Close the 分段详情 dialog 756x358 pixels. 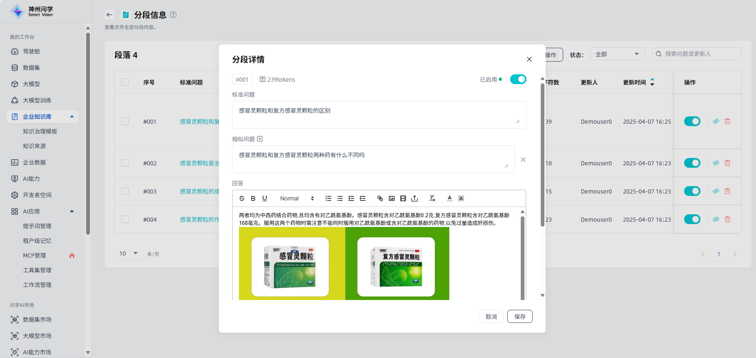click(529, 59)
